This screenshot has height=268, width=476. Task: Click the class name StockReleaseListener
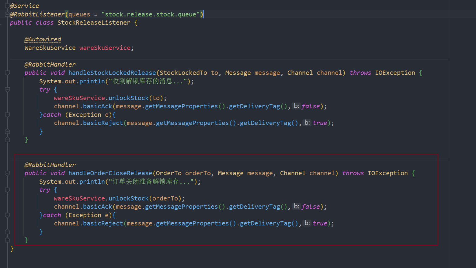tap(94, 23)
